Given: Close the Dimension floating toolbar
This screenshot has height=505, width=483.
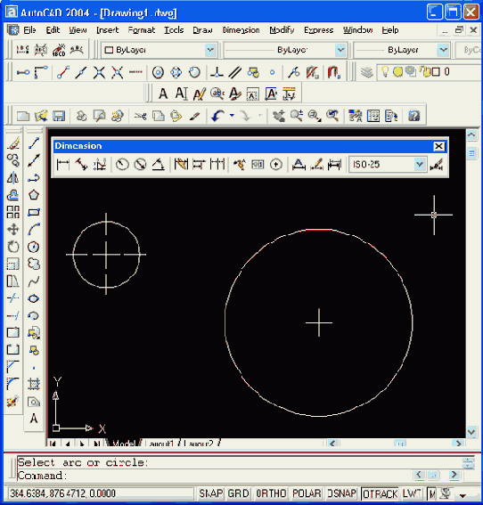Looking at the screenshot, I should [x=438, y=146].
